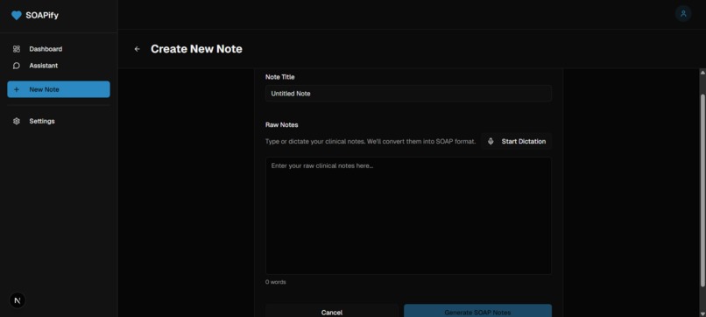
Task: Click the SOAPify blue heart logo
Action: pos(17,15)
